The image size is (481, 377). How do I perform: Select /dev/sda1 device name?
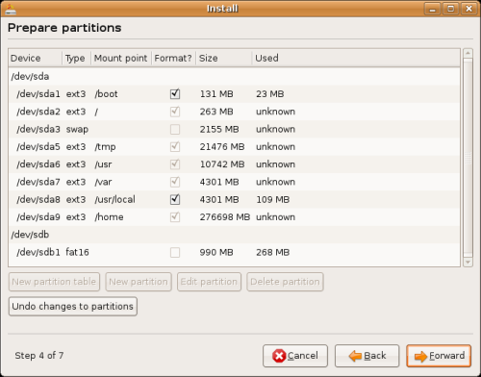[38, 94]
